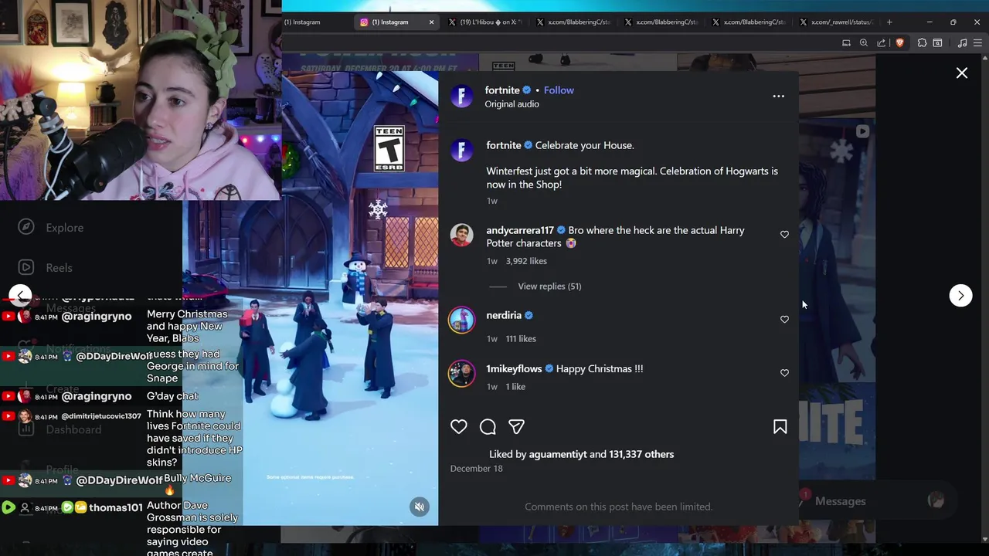This screenshot has height=556, width=989.
Task: Toggle the browser sidebar panel icon
Action: 937,43
